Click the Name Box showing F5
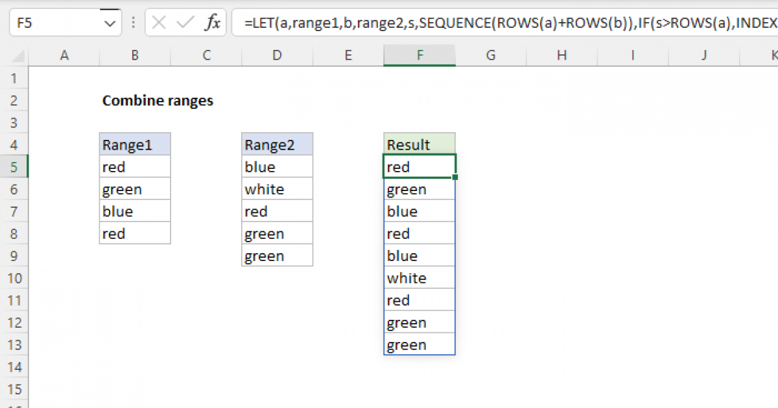 (58, 22)
